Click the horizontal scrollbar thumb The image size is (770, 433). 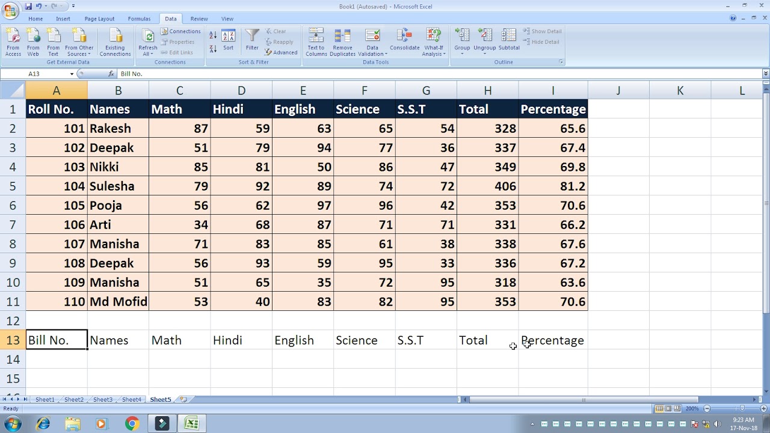[x=584, y=399]
